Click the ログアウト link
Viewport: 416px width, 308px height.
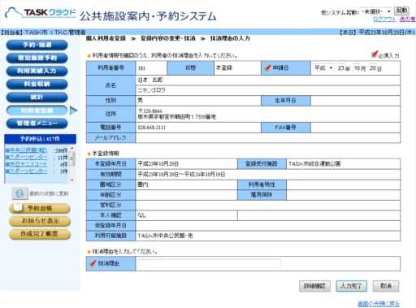384,19
